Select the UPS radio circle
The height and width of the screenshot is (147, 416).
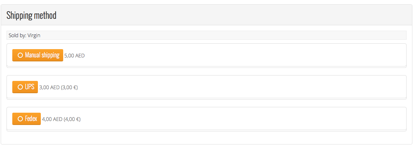coord(20,87)
